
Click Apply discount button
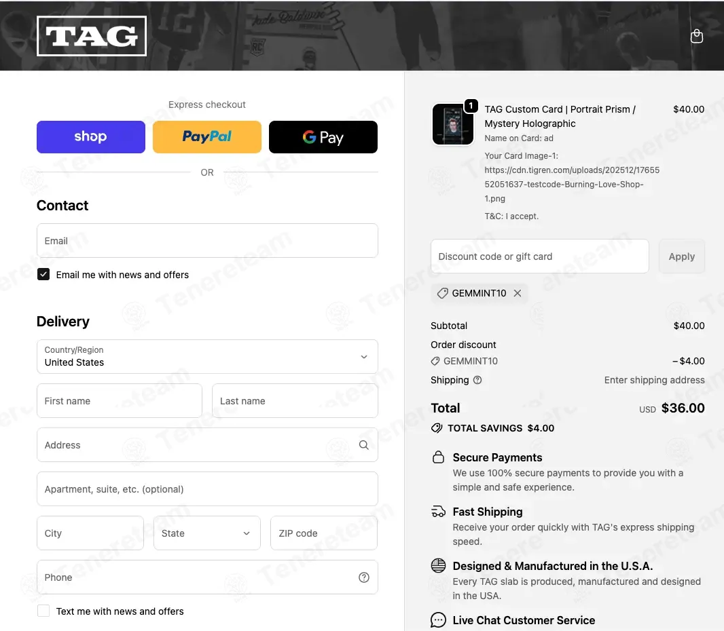tap(682, 256)
